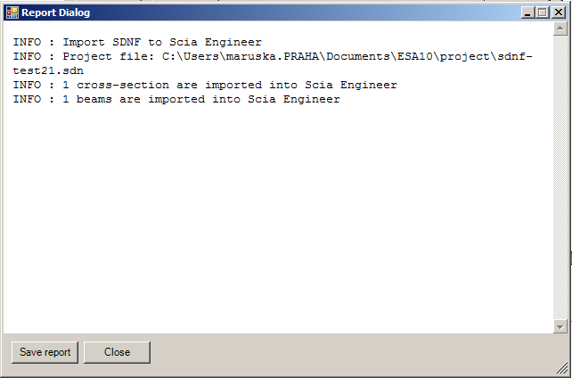The width and height of the screenshot is (572, 378).
Task: Place cursor in 'Import SDNF to Scia Engineer' line
Action: pyautogui.click(x=162, y=42)
